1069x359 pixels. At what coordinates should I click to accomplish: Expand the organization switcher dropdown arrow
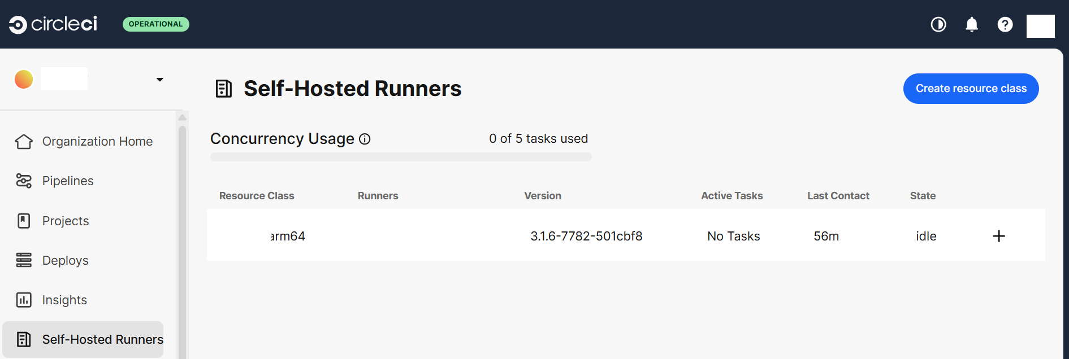(160, 80)
